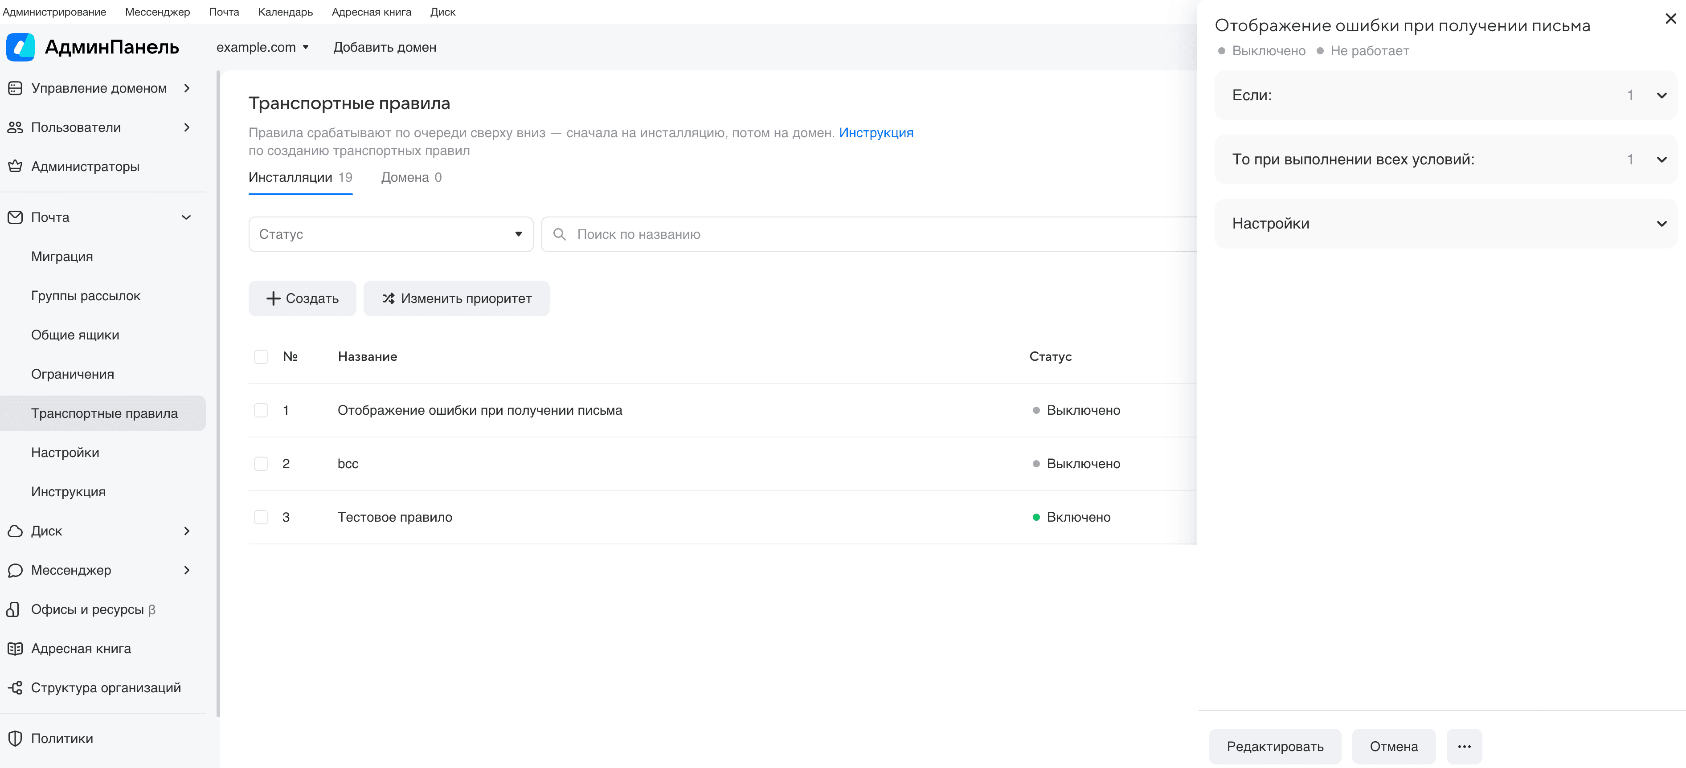The image size is (1686, 768).
Task: Click the Офисы и ресурсы icon
Action: point(13,610)
